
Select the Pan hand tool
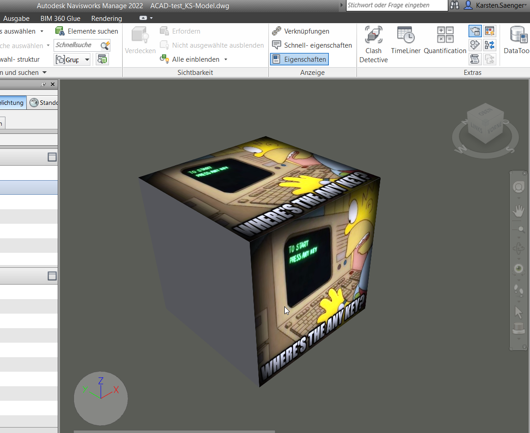[518, 211]
